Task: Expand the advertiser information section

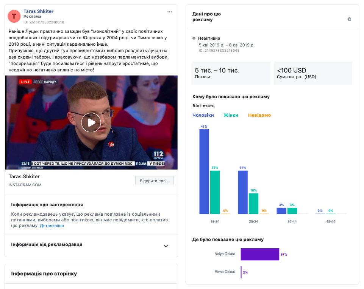Action: pyautogui.click(x=166, y=246)
